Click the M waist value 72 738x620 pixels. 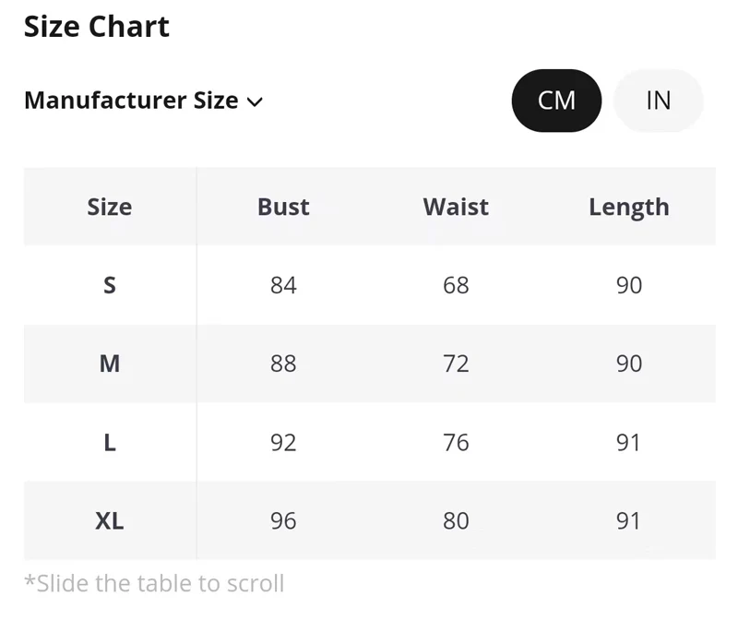(x=456, y=364)
